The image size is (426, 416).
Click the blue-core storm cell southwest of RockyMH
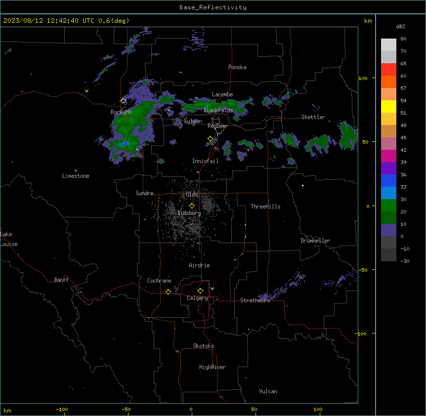124,143
